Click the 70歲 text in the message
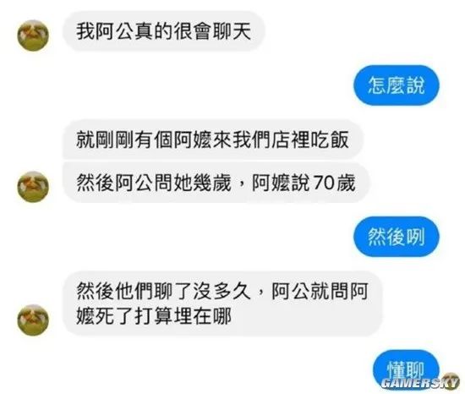This screenshot has width=465, height=394. pyautogui.click(x=334, y=183)
